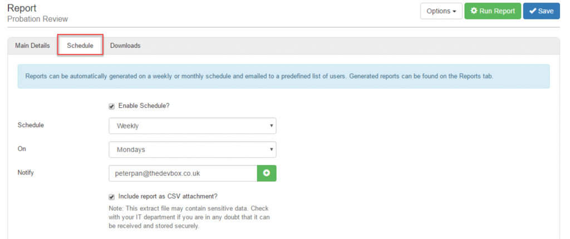Viewport: 570px width, 239px height.
Task: Click the 'Include report as CSV attachment?' label
Action: [168, 196]
